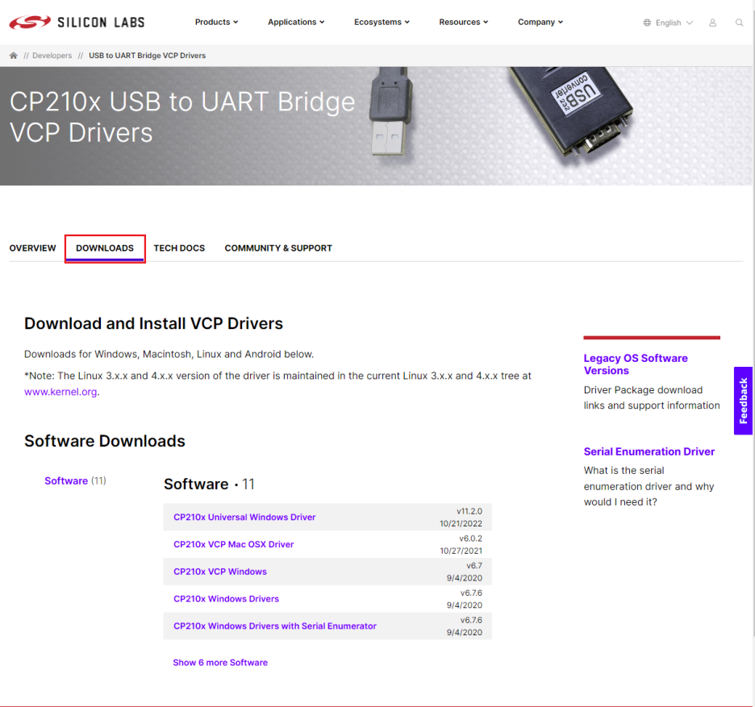
Task: Follow the www.kernel.org link
Action: pyautogui.click(x=60, y=392)
